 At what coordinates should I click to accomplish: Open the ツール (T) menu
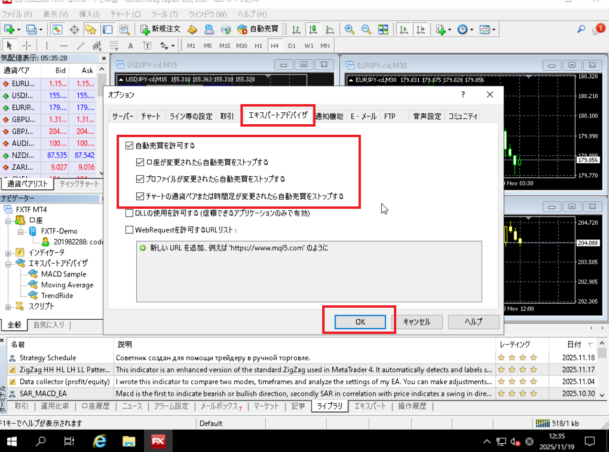tap(164, 14)
